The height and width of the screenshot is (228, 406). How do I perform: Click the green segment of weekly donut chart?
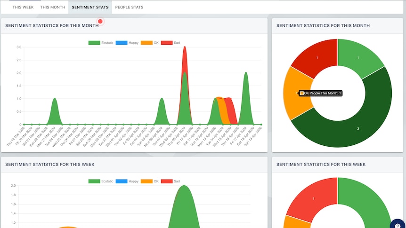coord(368,199)
